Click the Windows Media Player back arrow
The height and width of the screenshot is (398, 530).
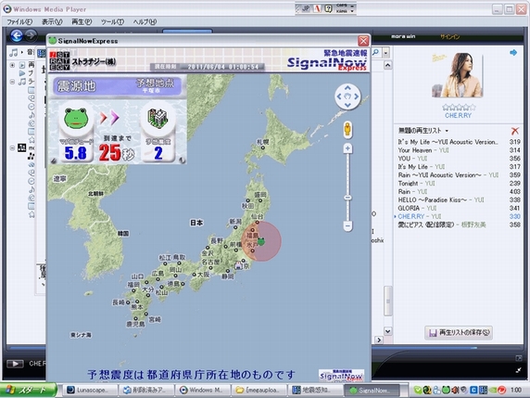pos(17,35)
